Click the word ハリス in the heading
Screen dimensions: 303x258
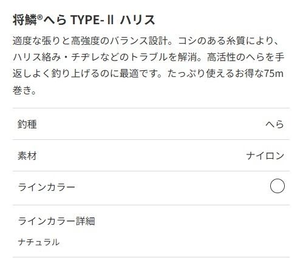[x=137, y=20]
